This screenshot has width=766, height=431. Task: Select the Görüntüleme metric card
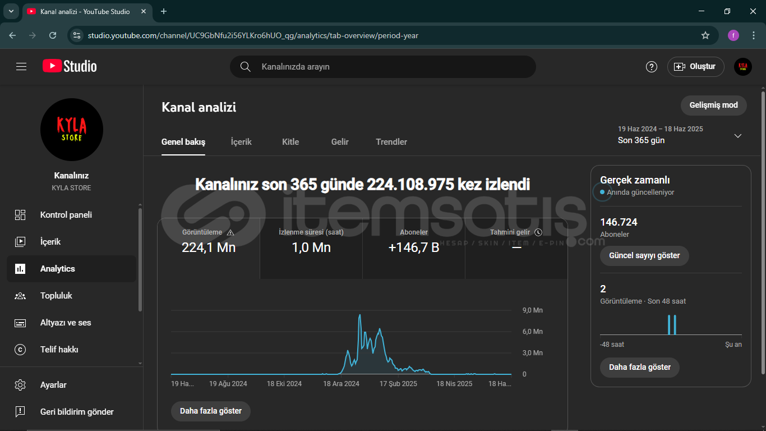click(209, 249)
